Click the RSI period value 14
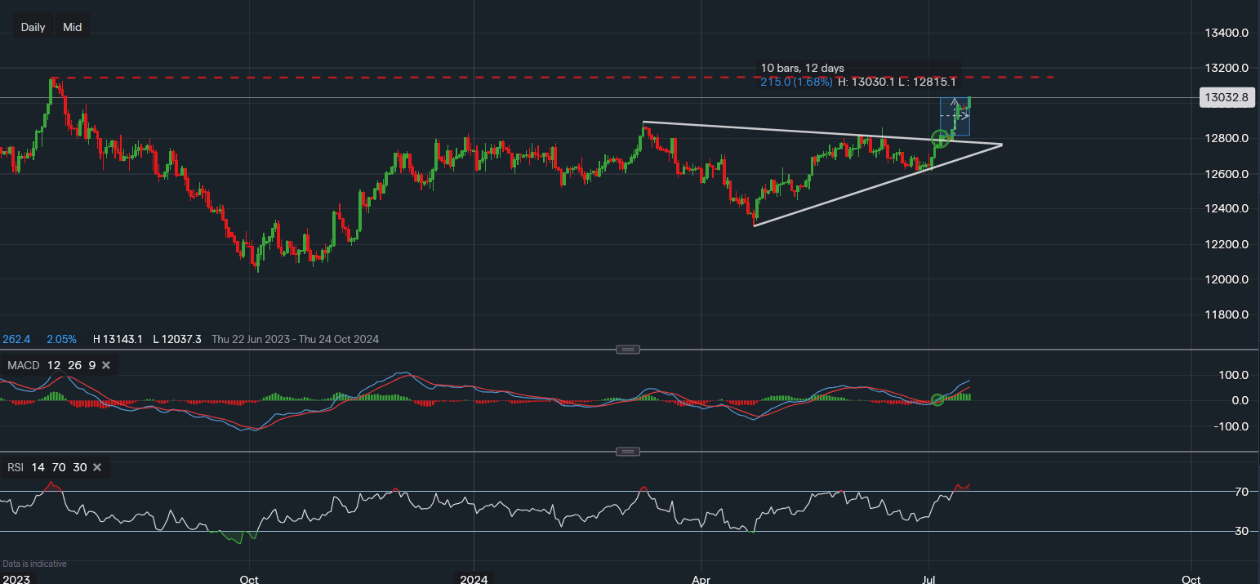1260x584 pixels. (x=38, y=467)
